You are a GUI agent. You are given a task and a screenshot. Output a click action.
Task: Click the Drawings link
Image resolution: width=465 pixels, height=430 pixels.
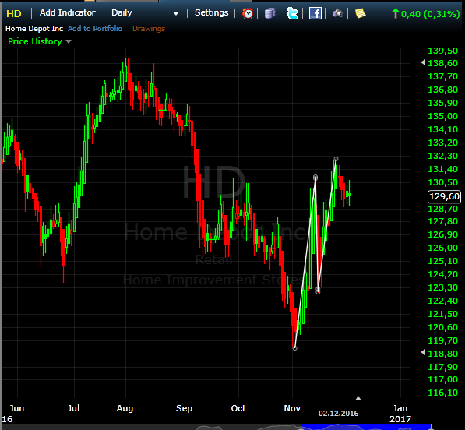tap(149, 29)
